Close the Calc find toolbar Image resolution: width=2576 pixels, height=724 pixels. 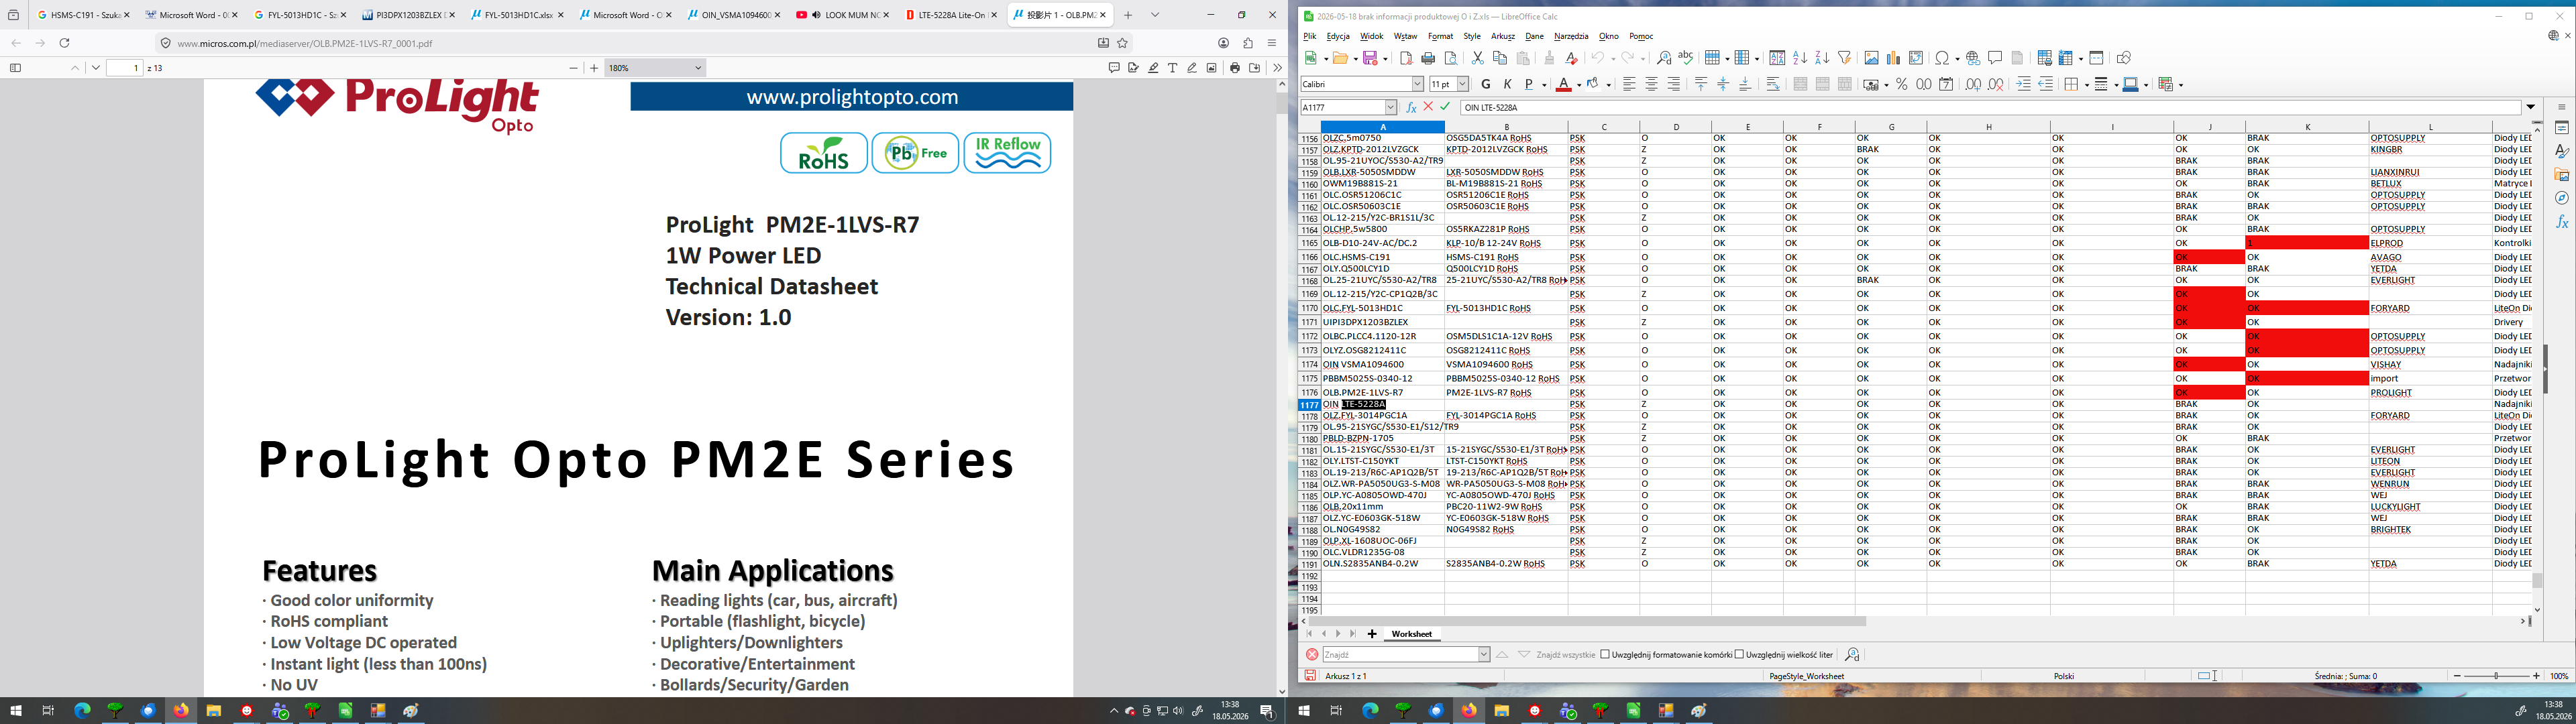1311,655
